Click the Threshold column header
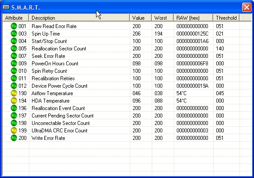Viewport: 254px width, 178px height. point(226,18)
